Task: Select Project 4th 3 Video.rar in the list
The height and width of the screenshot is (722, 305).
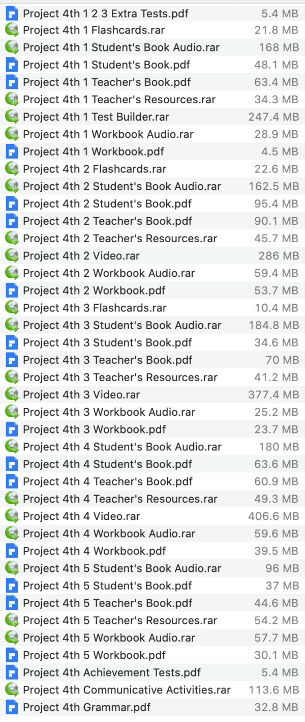Action: [81, 395]
